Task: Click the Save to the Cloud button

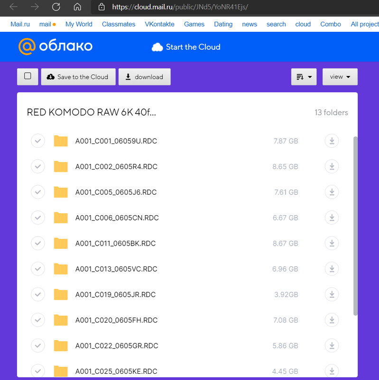Action: click(x=78, y=77)
